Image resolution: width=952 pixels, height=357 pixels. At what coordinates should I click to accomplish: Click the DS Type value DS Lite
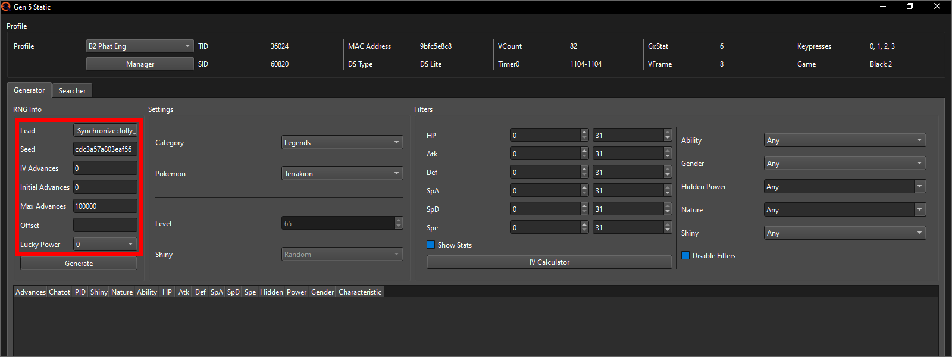pos(431,64)
